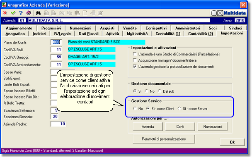This screenshot has height=158, width=252.
Task: Click the greyed-out edit note icon
Action: (100, 13)
